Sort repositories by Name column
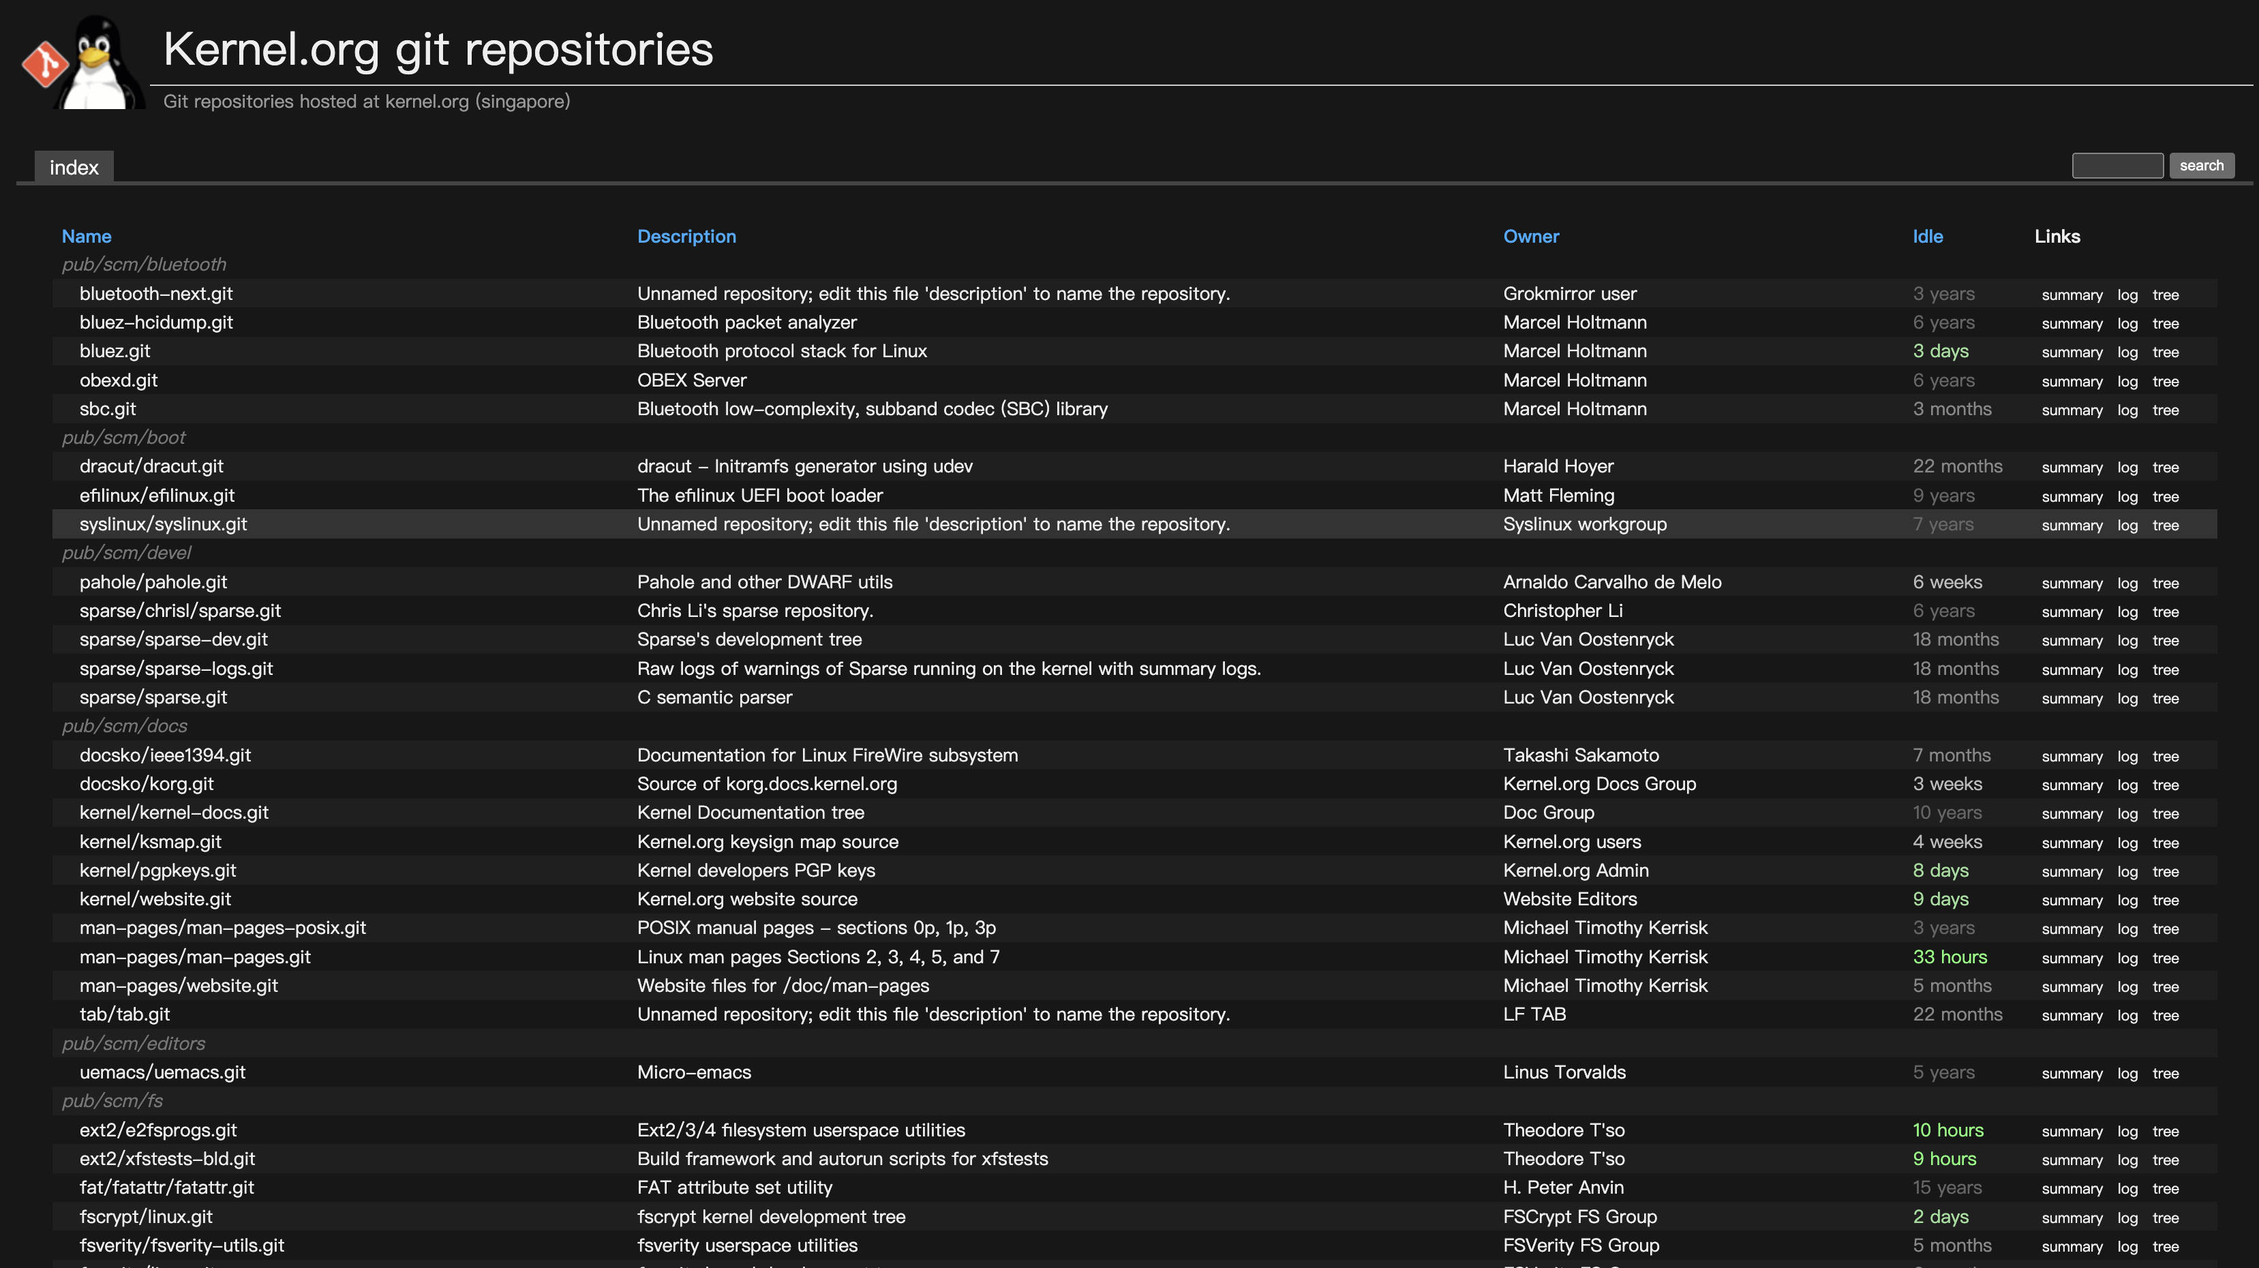The width and height of the screenshot is (2259, 1268). (86, 237)
